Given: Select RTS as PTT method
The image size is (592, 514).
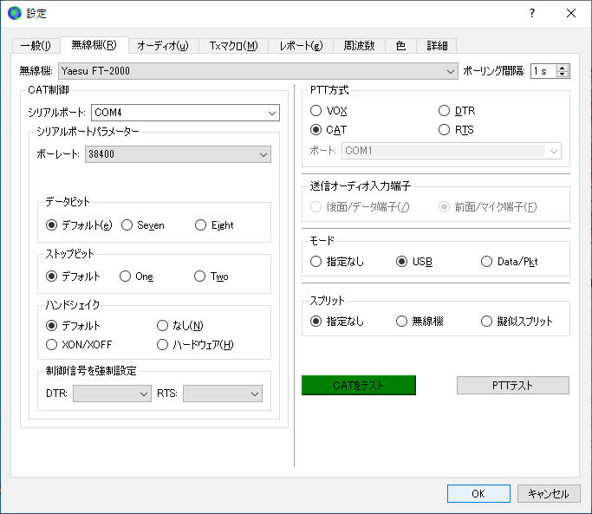Looking at the screenshot, I should 445,130.
